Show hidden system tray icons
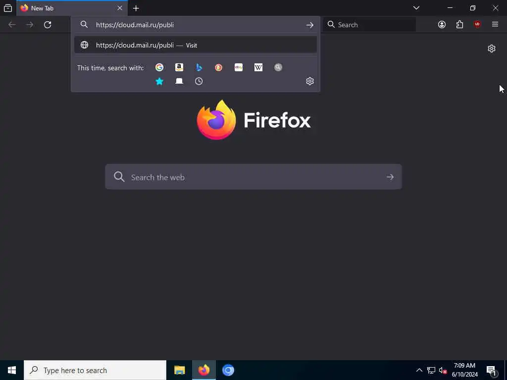The image size is (507, 380). (x=419, y=370)
